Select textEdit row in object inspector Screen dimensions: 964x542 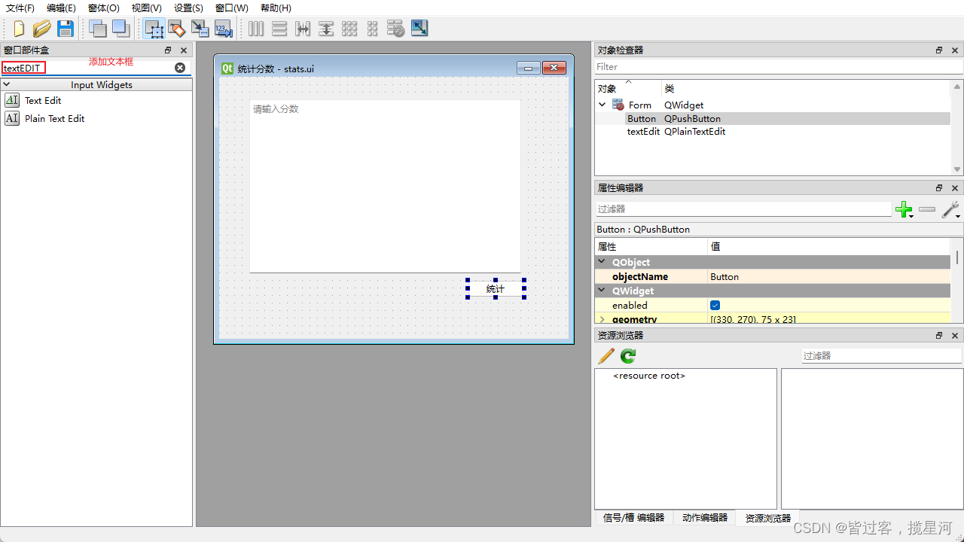click(x=772, y=131)
